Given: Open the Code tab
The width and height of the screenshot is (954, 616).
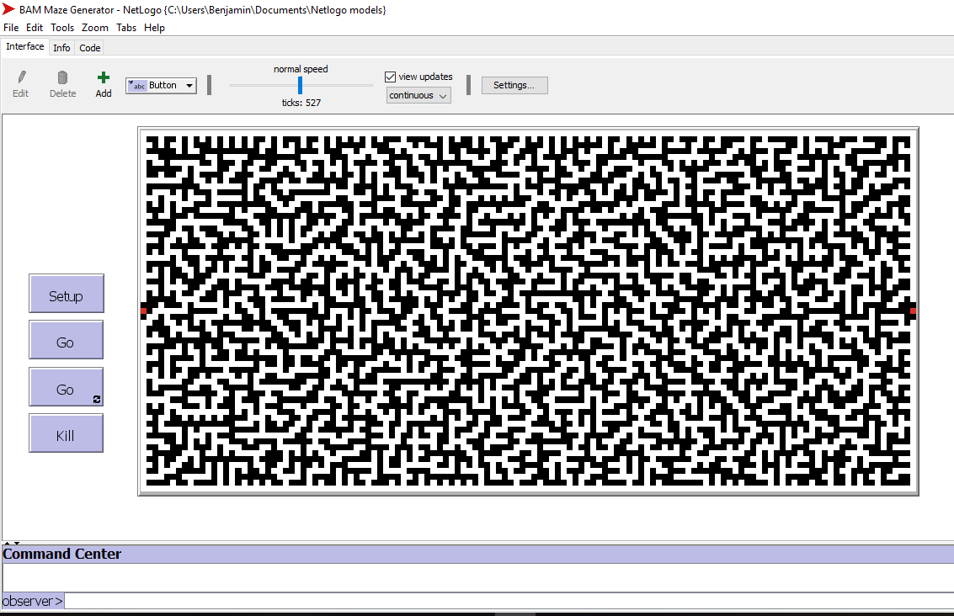Looking at the screenshot, I should click(x=89, y=47).
